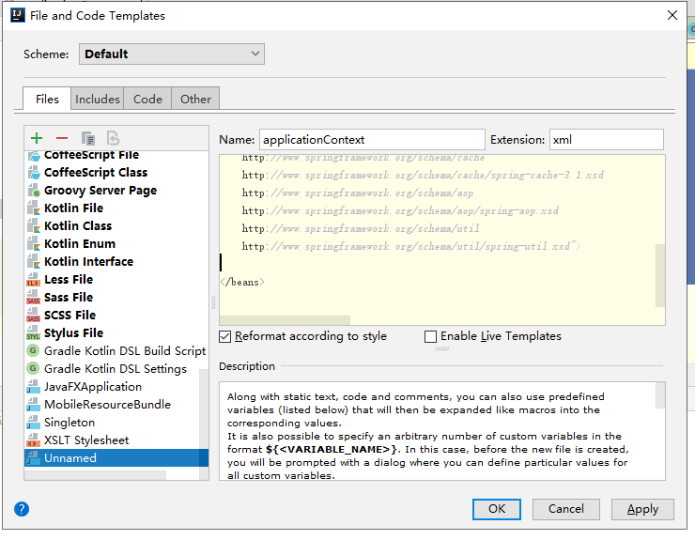Click the XSLT Stylesheet icon
Image resolution: width=695 pixels, height=540 pixels.
(34, 440)
